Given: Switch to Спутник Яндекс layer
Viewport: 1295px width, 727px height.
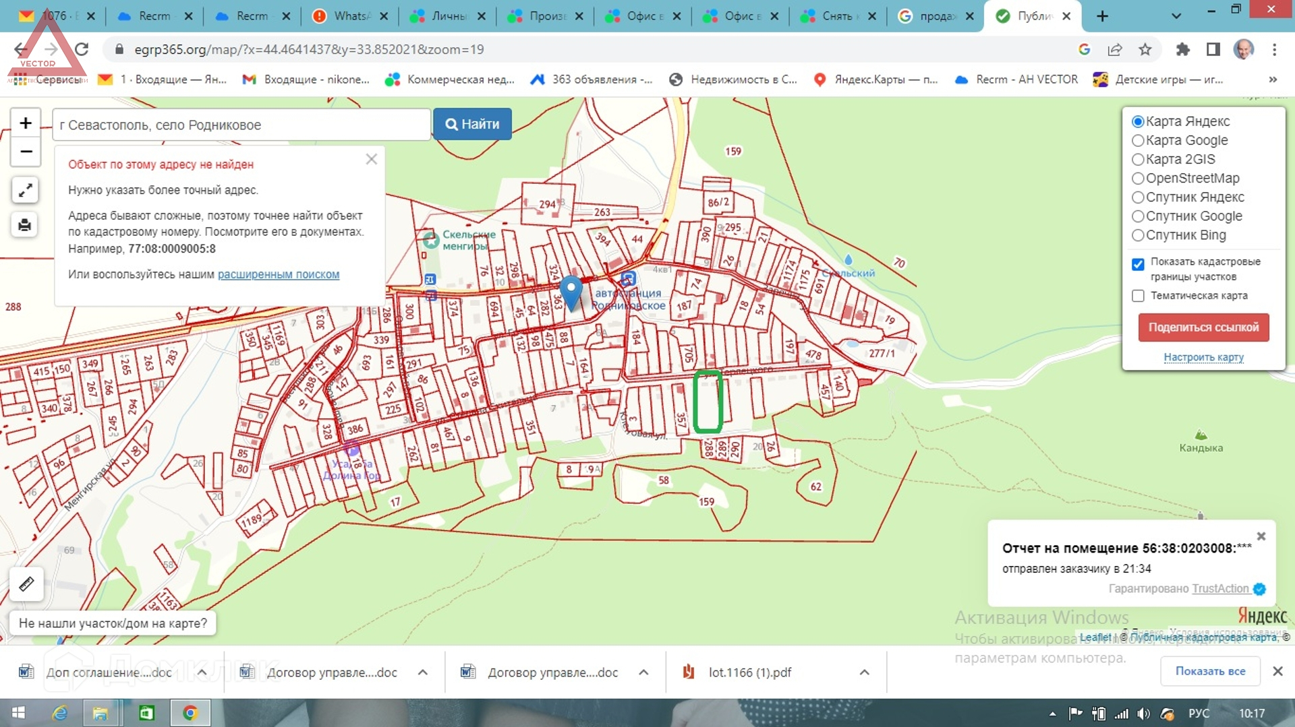Looking at the screenshot, I should [x=1138, y=197].
